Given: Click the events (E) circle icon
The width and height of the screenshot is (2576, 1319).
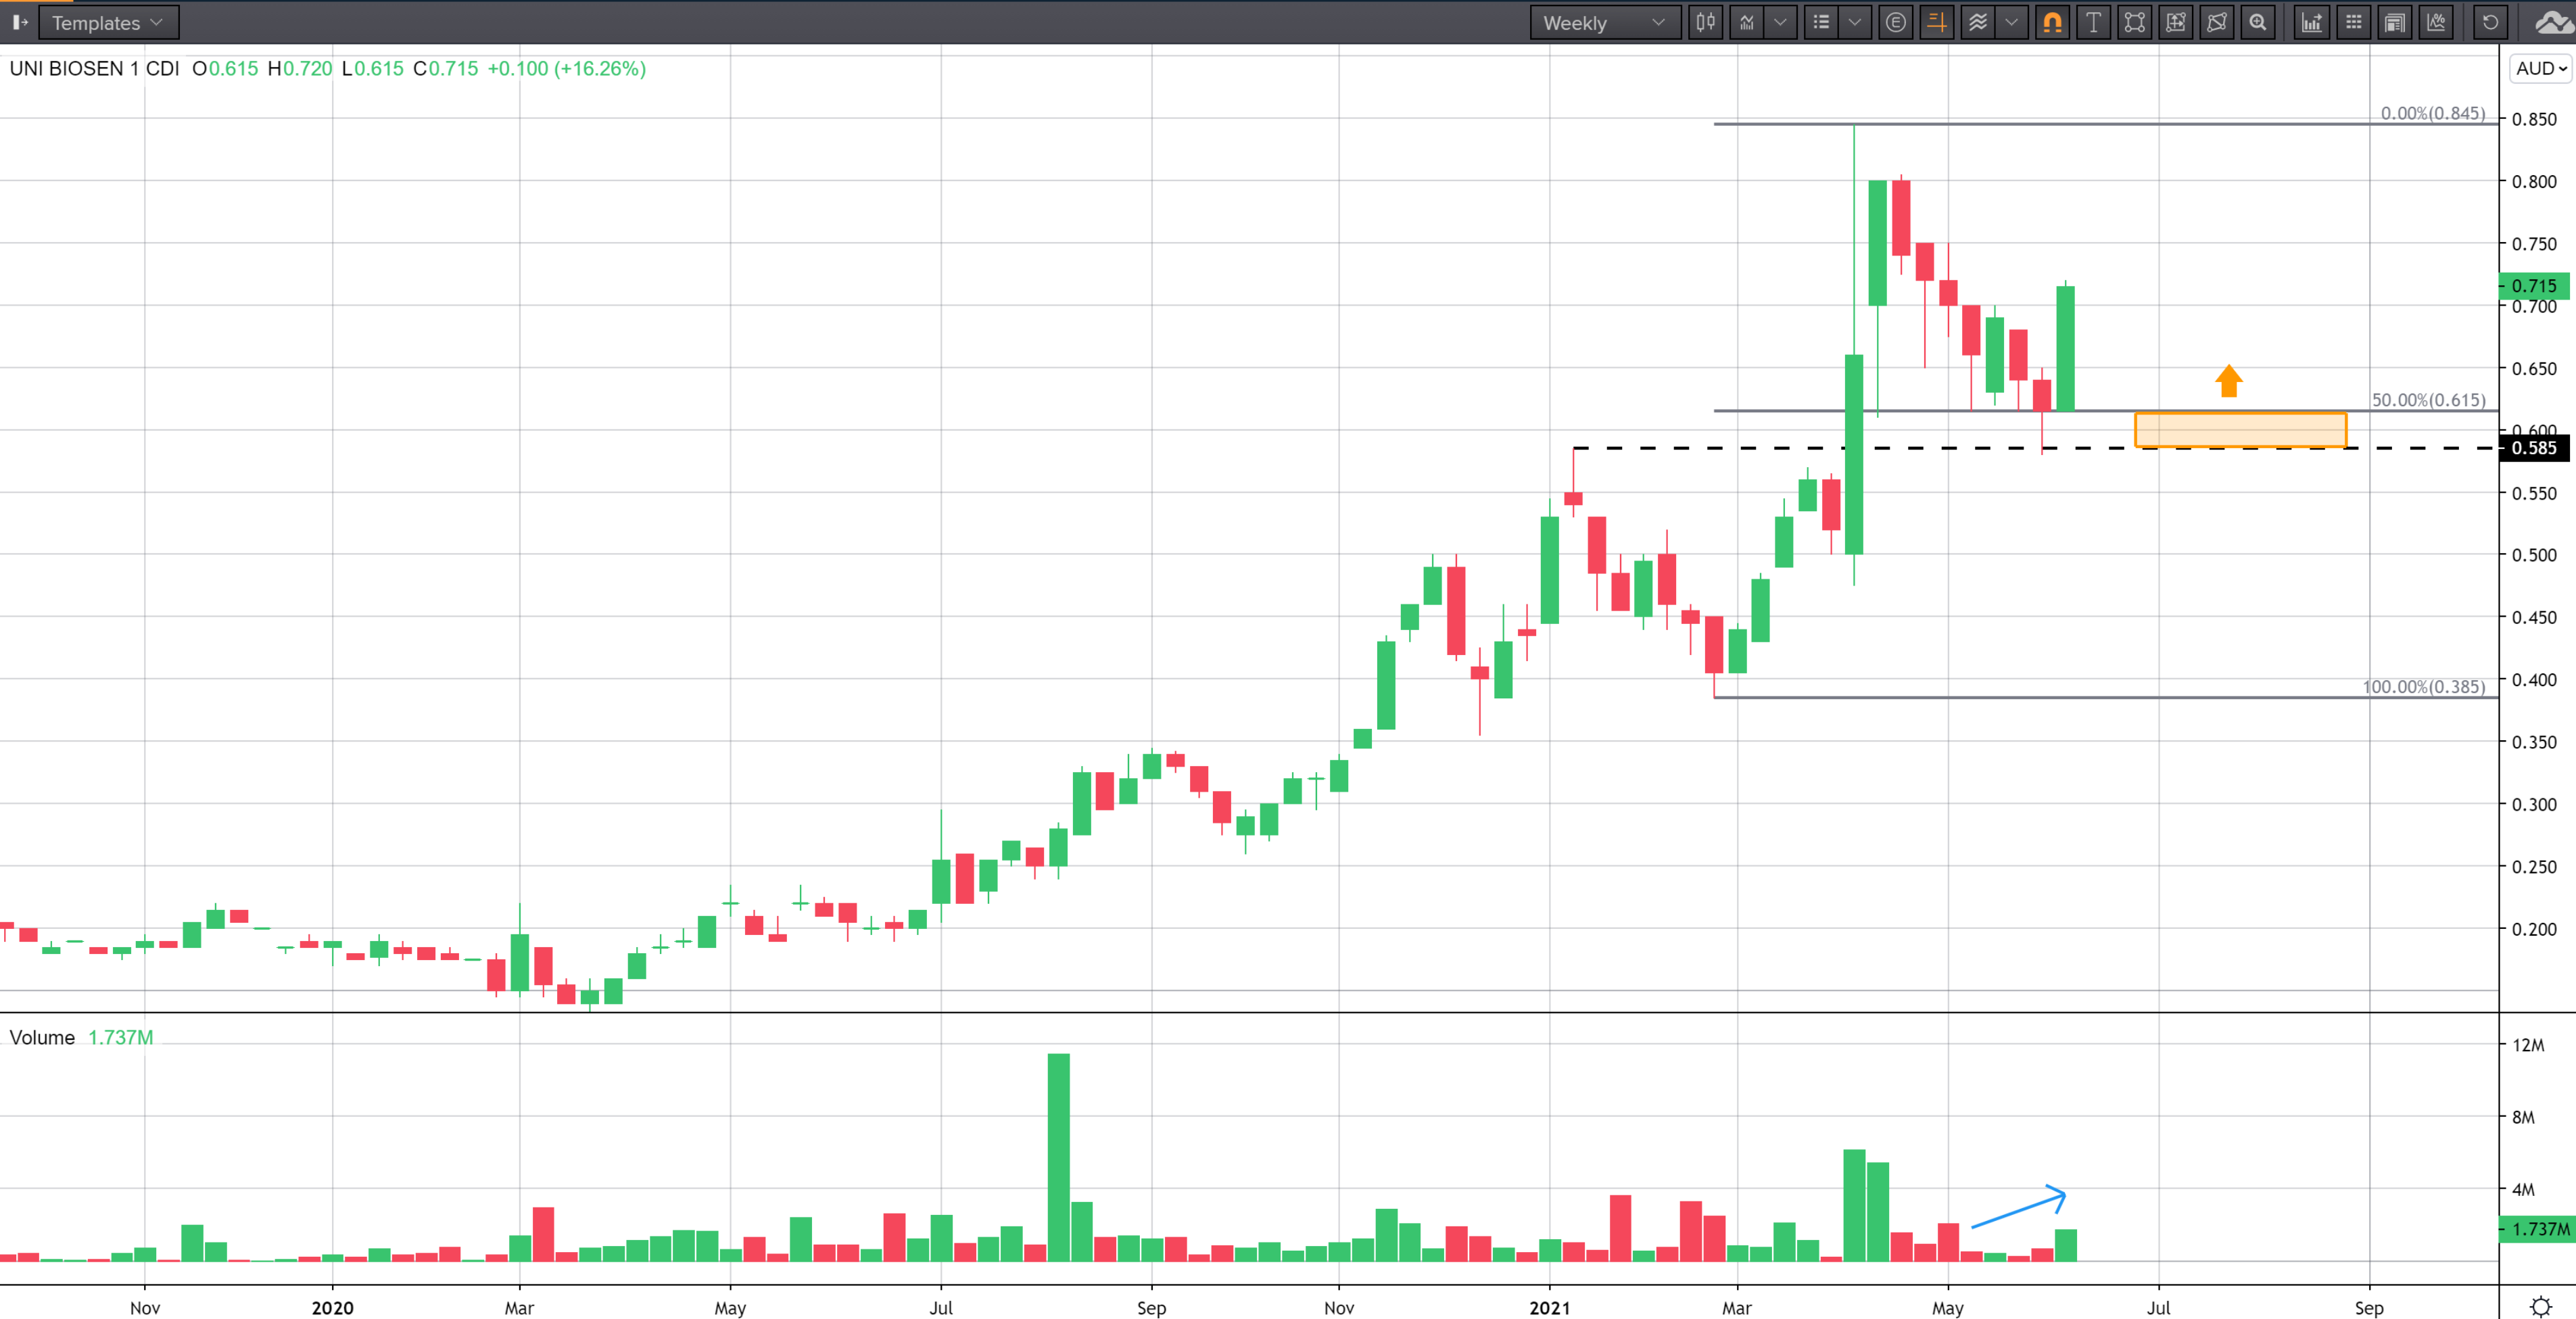Looking at the screenshot, I should [1895, 22].
